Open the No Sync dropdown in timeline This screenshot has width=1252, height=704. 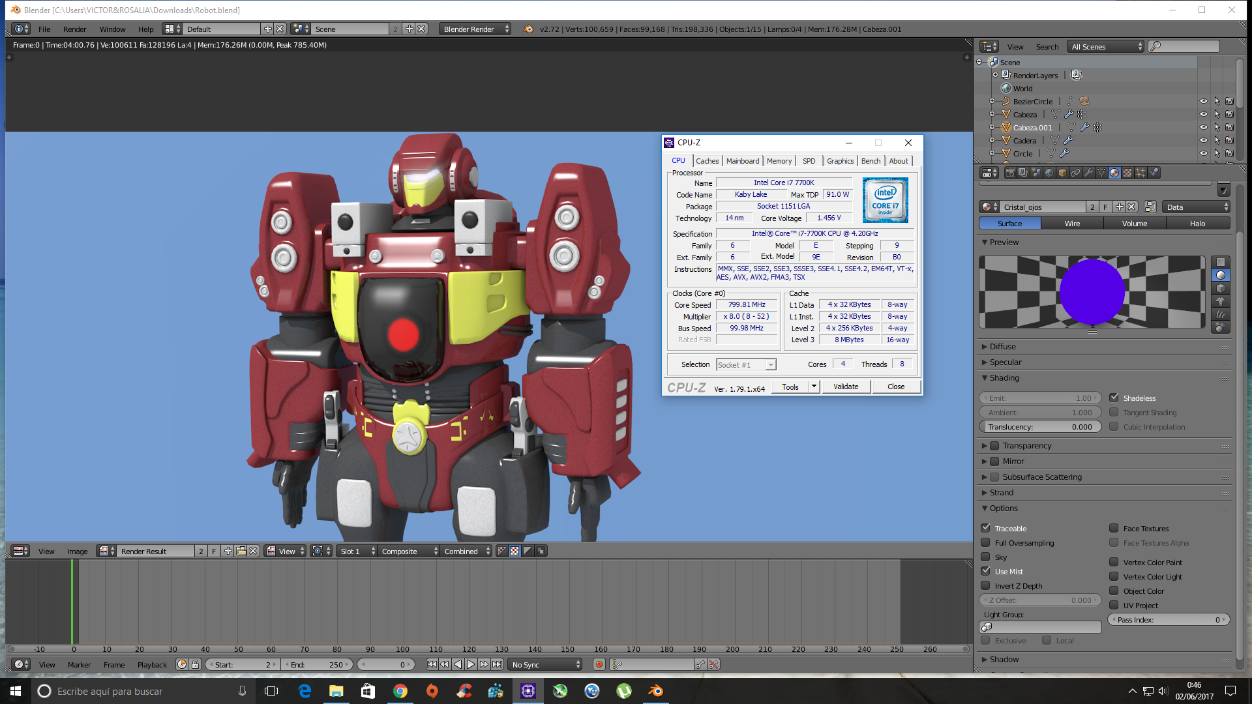[546, 664]
